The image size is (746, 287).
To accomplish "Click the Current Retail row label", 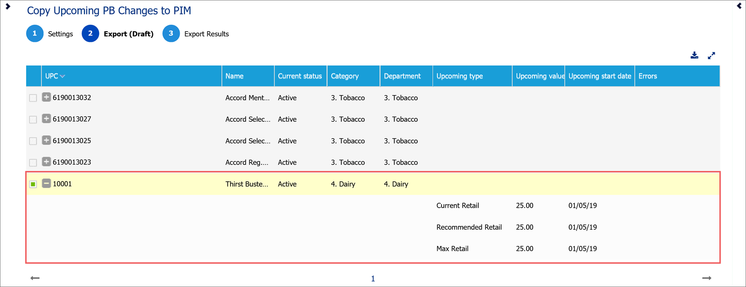I will tap(457, 205).
